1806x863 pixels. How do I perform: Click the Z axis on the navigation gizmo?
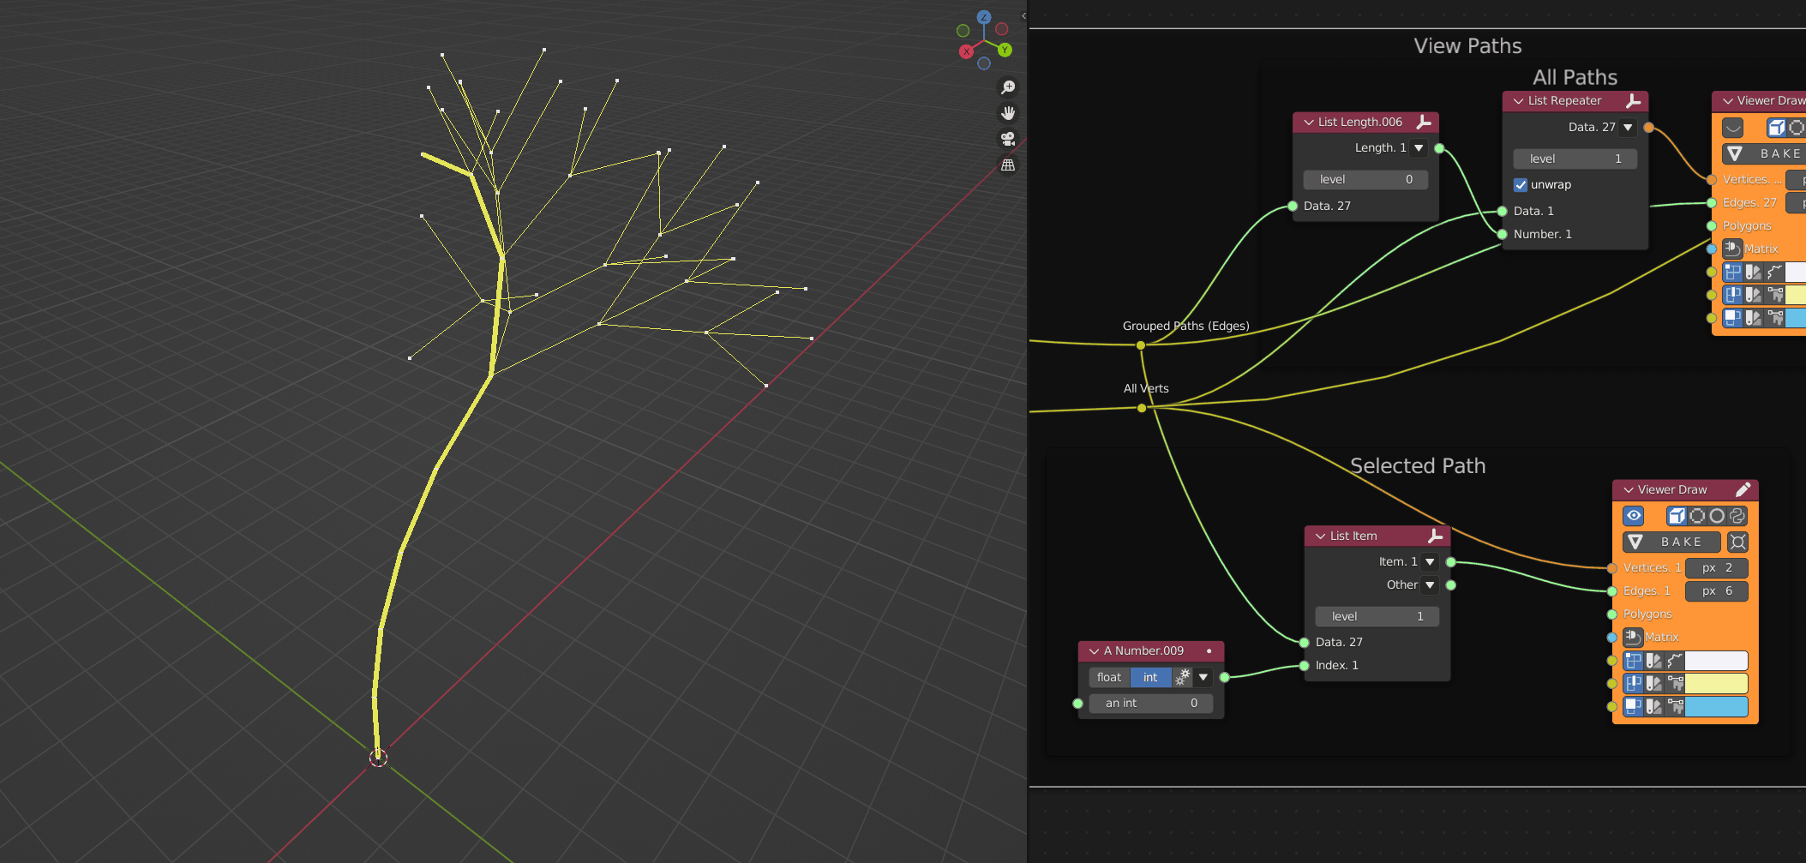[x=984, y=17]
